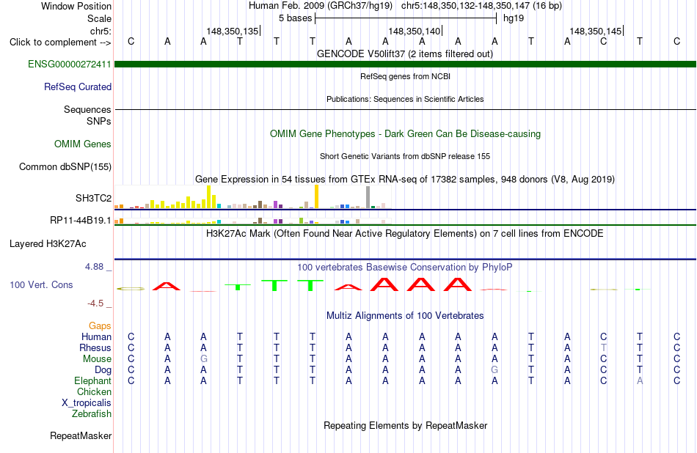The height and width of the screenshot is (453, 697).
Task: Click "Multiz Alignments of 100 Vertebrates" title
Action: pos(406,315)
